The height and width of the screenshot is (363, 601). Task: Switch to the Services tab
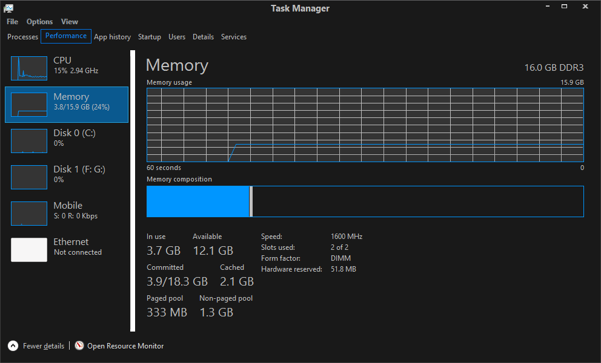[233, 37]
